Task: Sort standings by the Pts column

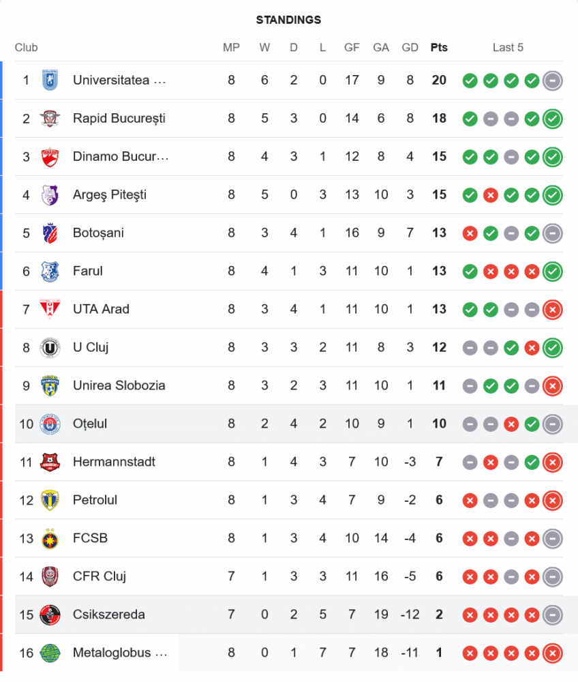Action: (x=439, y=48)
